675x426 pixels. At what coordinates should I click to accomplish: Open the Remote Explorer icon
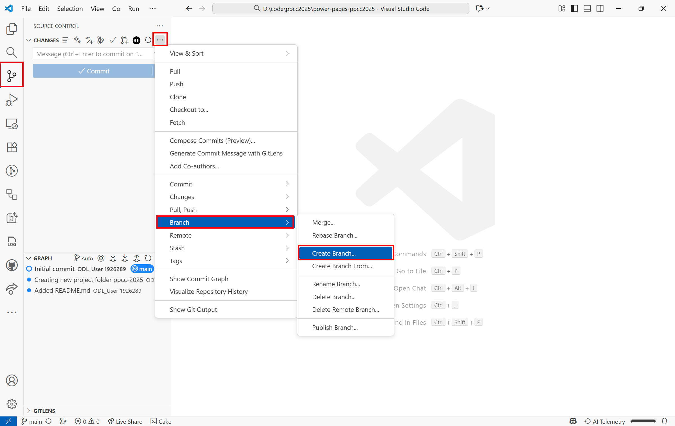12,124
